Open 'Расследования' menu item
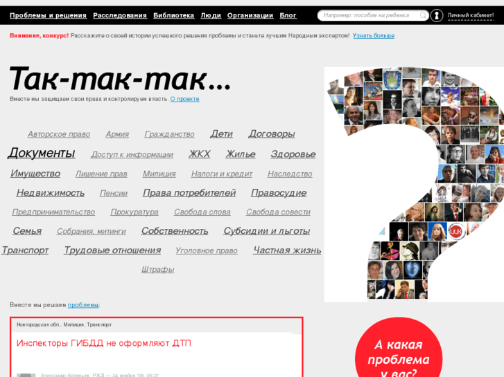Viewport: 504px width, 377px height. tap(120, 15)
